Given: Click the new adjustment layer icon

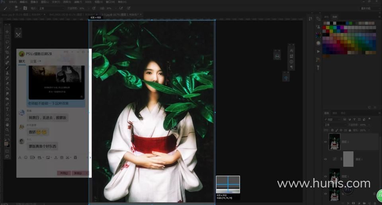Looking at the screenshot, I should point(359,203).
